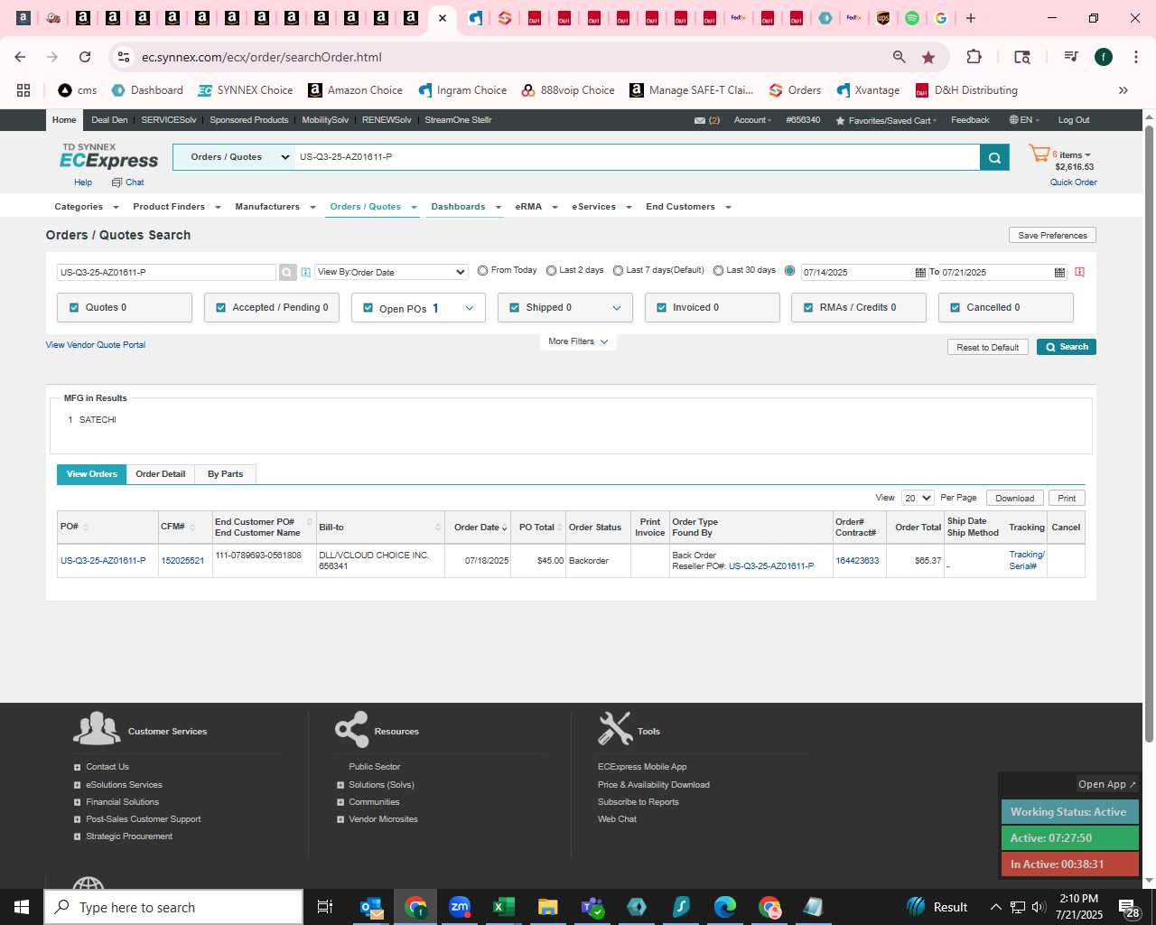
Task: Uncheck the Cancelled checkbox
Action: click(x=956, y=307)
